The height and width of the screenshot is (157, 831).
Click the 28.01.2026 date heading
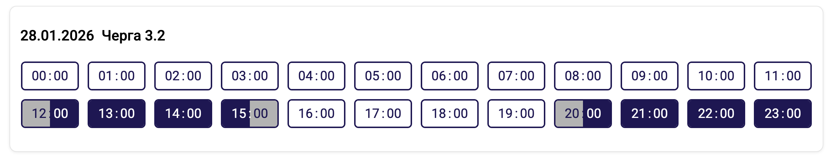tap(57, 36)
